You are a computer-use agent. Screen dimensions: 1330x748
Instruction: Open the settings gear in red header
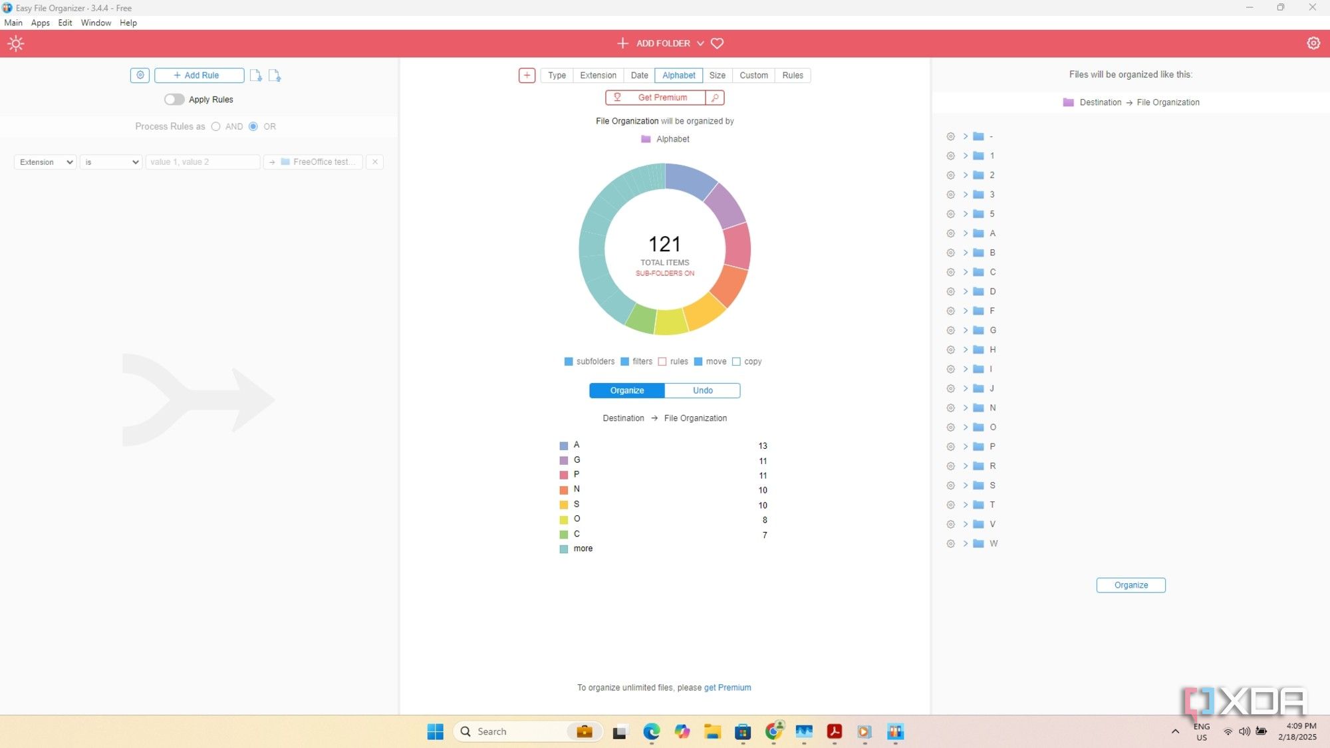point(1313,43)
